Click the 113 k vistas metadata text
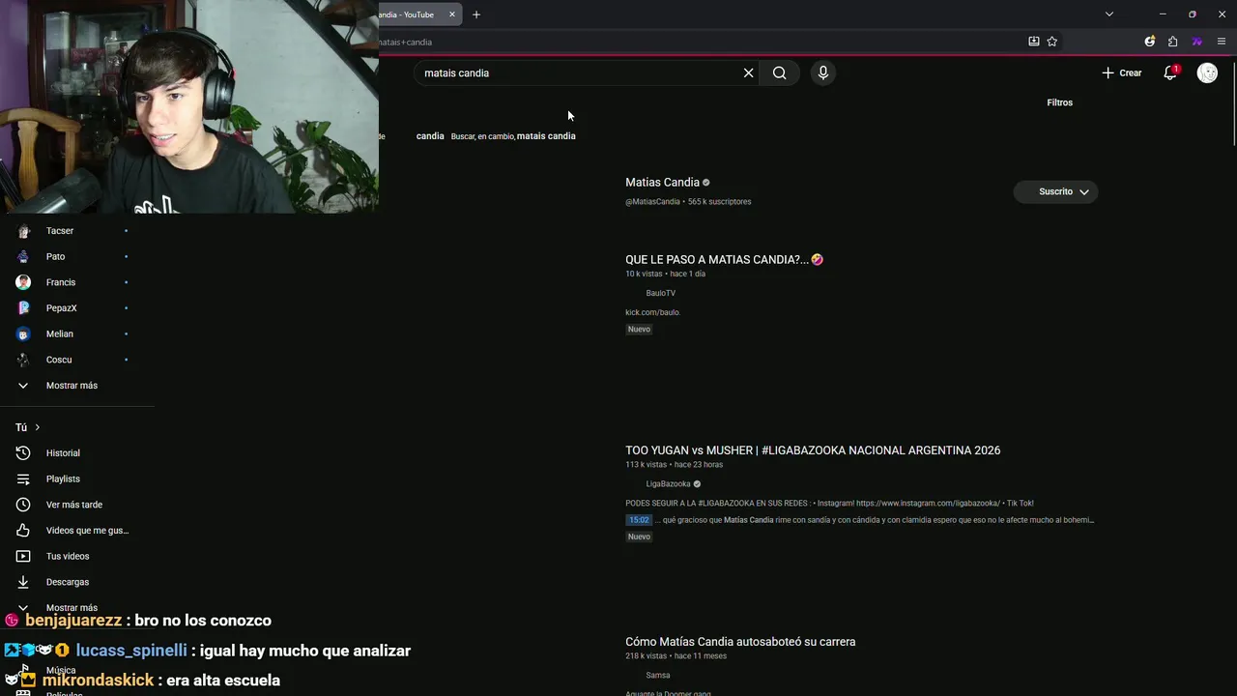This screenshot has height=696, width=1237. pyautogui.click(x=646, y=465)
